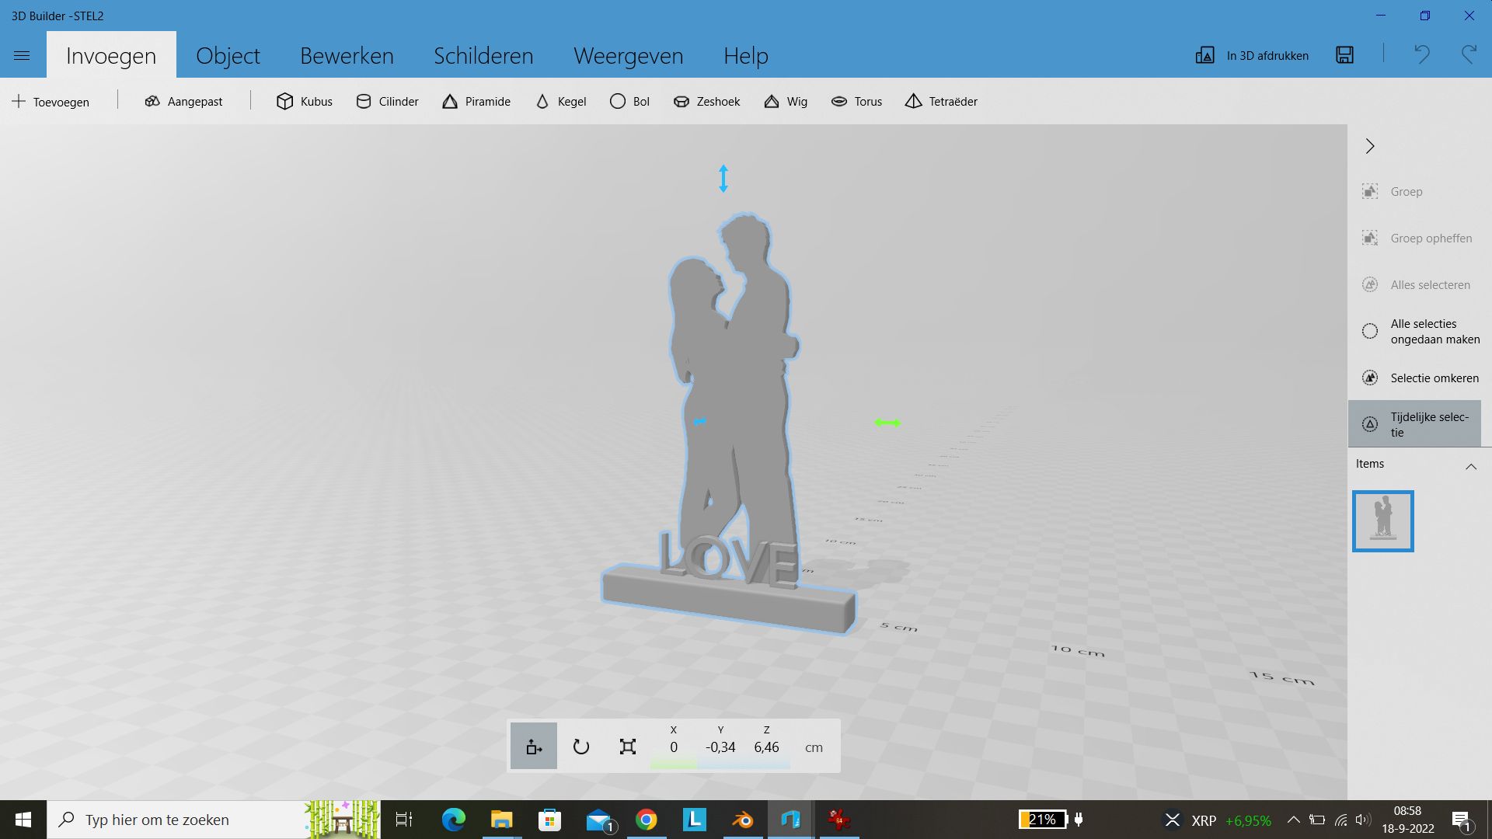Insert a Torus shape

click(856, 101)
